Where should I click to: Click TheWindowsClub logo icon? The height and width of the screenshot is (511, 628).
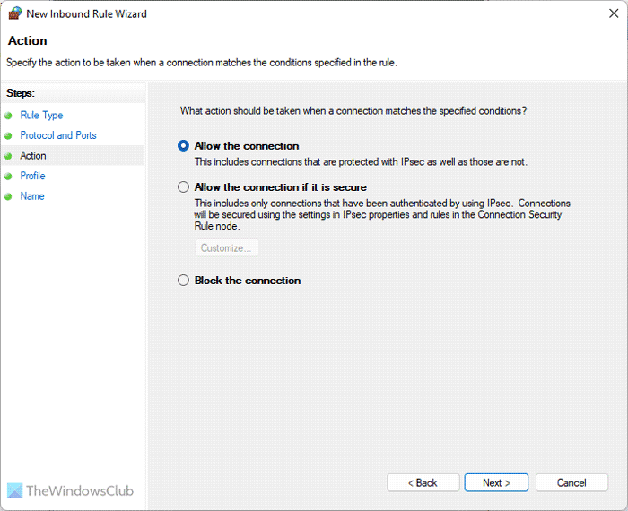point(15,490)
